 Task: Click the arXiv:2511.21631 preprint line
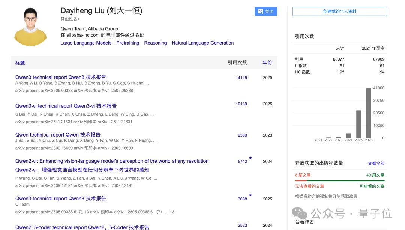coord(73,122)
